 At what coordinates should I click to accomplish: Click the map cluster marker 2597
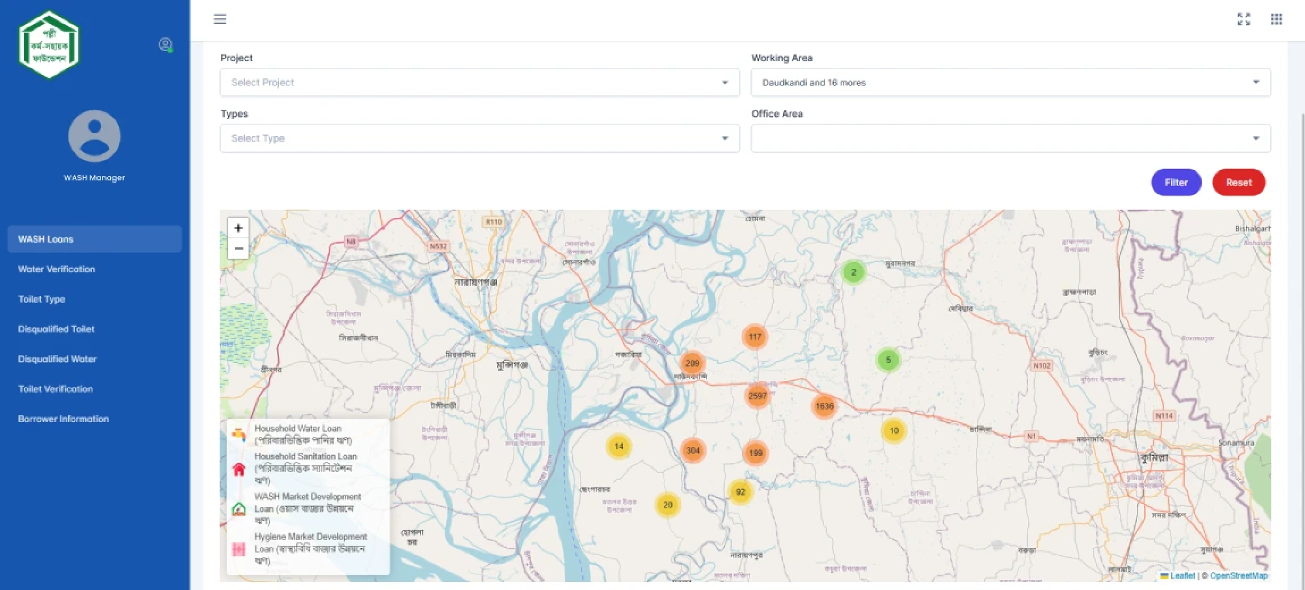(x=757, y=396)
